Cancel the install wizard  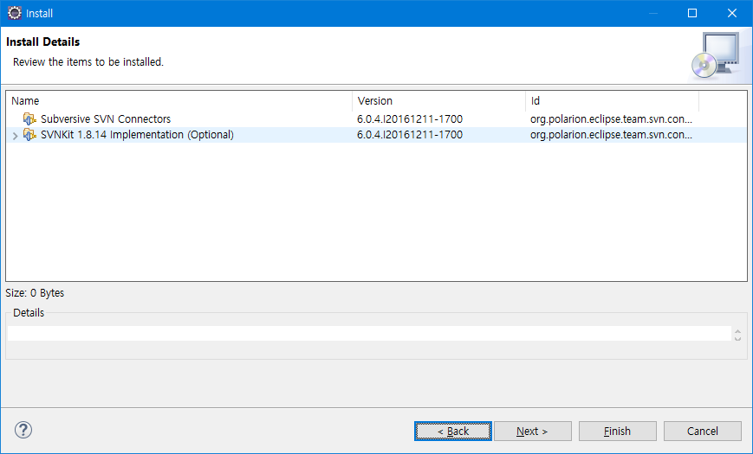[703, 431]
